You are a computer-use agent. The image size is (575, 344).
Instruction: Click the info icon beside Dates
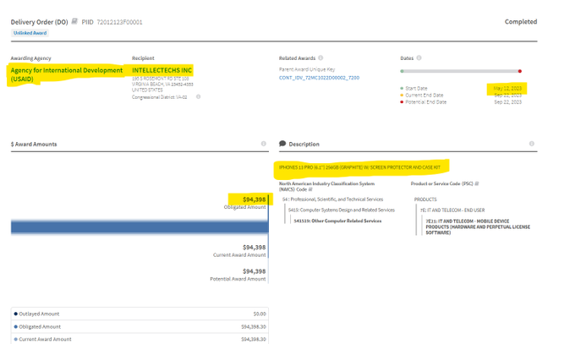point(419,58)
